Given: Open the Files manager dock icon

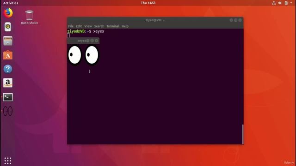Looking at the screenshot, I should pyautogui.click(x=8, y=41).
